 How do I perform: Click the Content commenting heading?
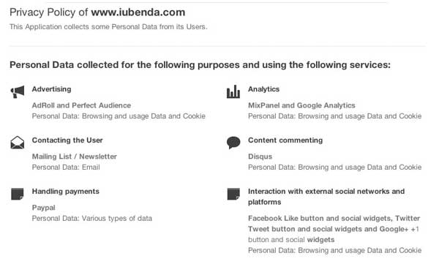point(285,140)
